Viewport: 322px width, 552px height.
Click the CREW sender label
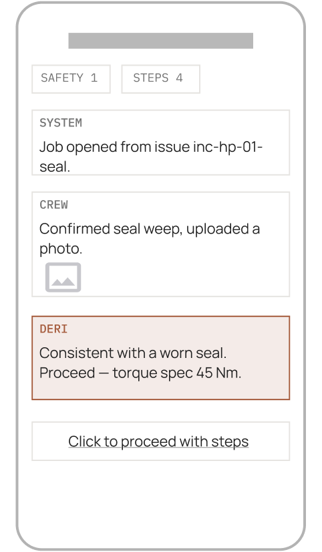click(54, 205)
